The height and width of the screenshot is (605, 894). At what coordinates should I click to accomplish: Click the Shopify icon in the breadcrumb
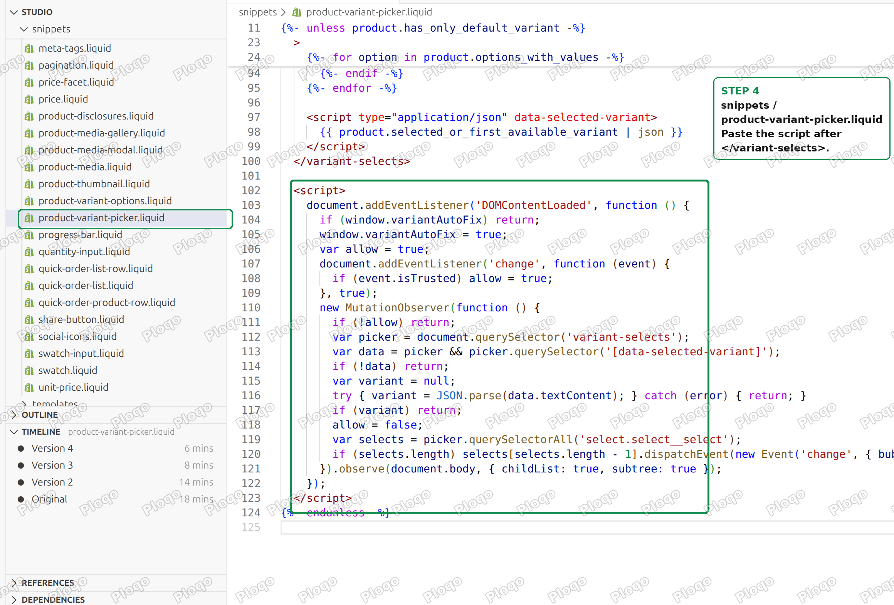click(297, 12)
